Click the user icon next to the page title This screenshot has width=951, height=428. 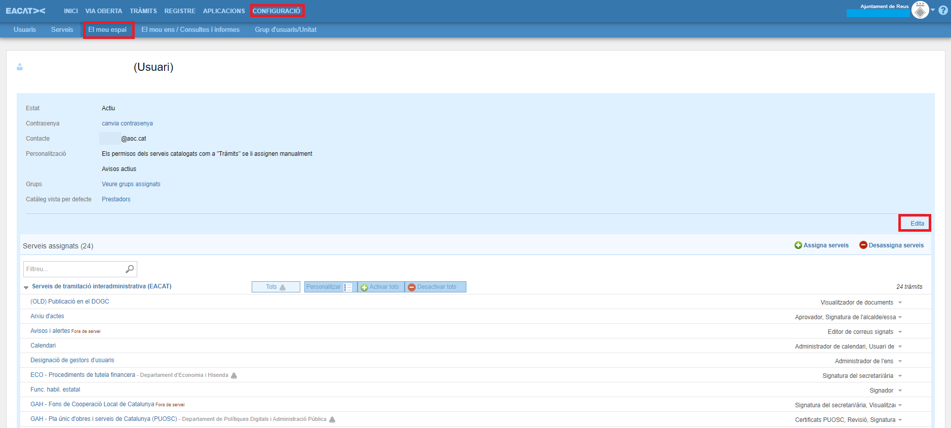tap(20, 67)
